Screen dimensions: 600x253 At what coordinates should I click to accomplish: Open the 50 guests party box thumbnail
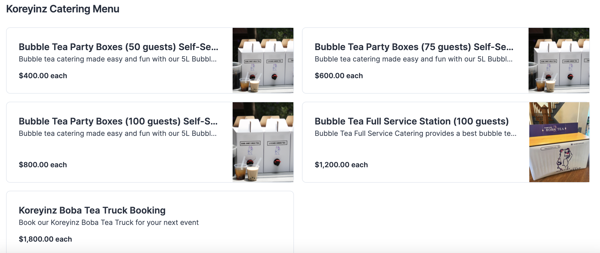click(x=263, y=60)
